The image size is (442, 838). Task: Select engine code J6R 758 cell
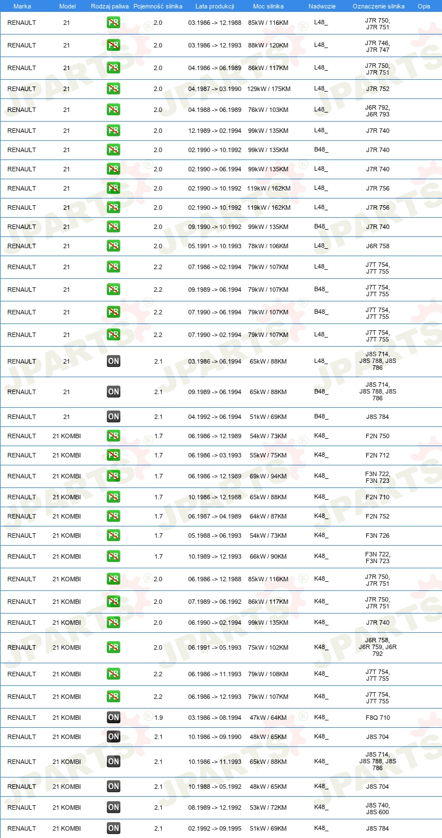378,246
